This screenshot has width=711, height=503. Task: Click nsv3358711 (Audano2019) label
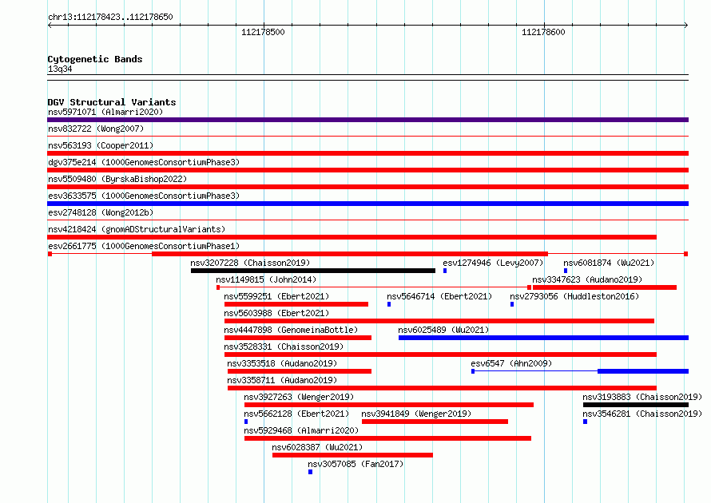[x=282, y=380]
